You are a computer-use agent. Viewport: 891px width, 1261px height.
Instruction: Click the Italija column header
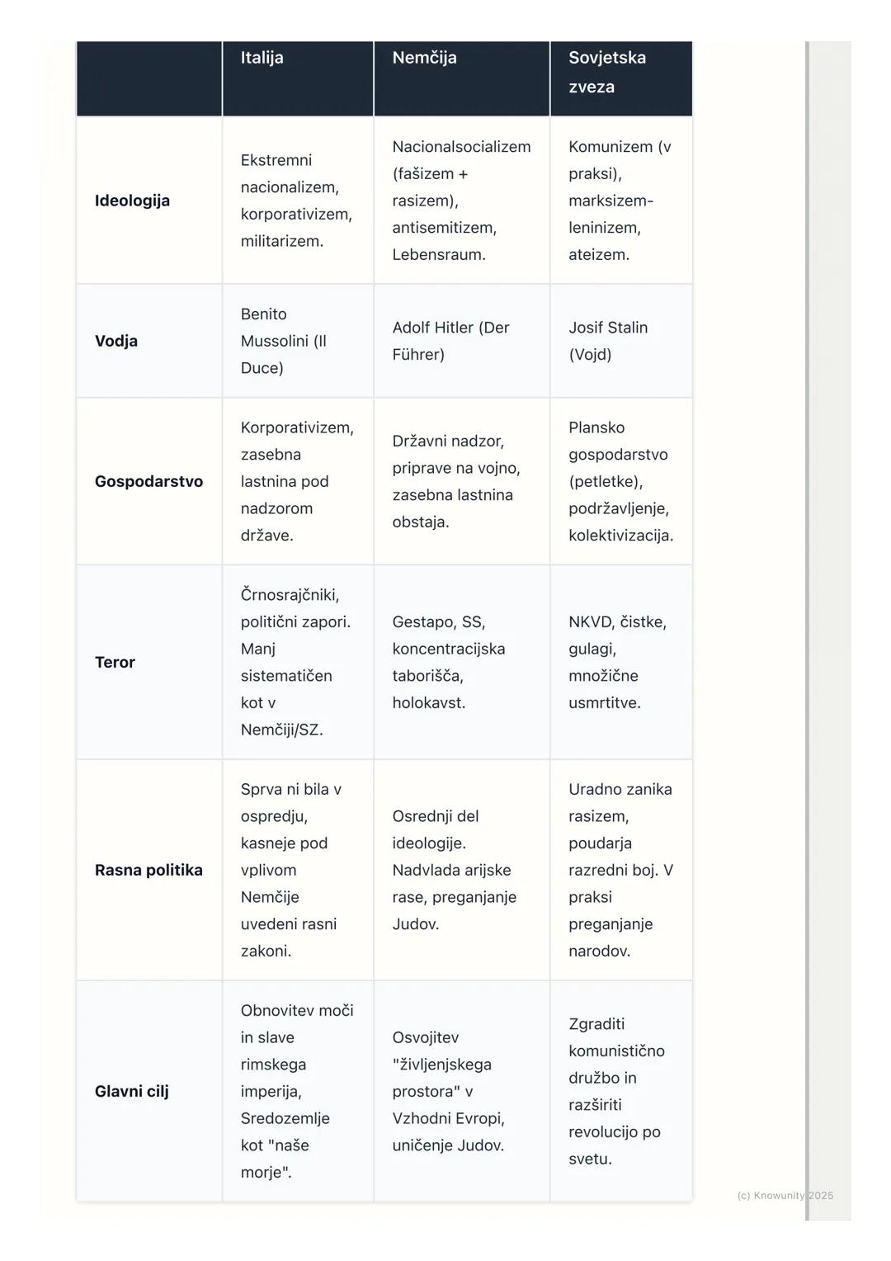(x=262, y=58)
